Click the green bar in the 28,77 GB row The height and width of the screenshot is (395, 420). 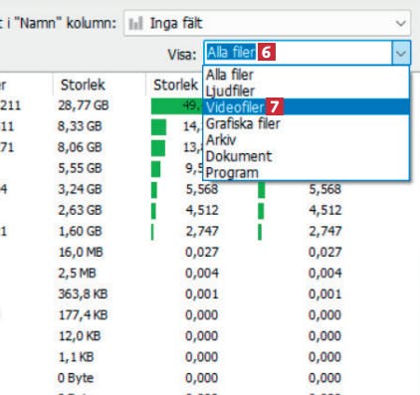click(x=176, y=105)
